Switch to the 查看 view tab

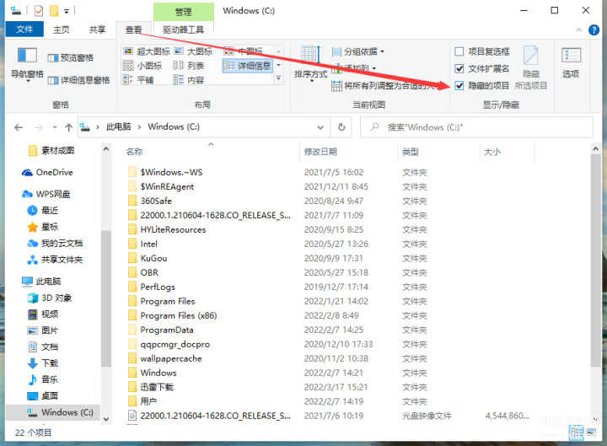tap(133, 30)
